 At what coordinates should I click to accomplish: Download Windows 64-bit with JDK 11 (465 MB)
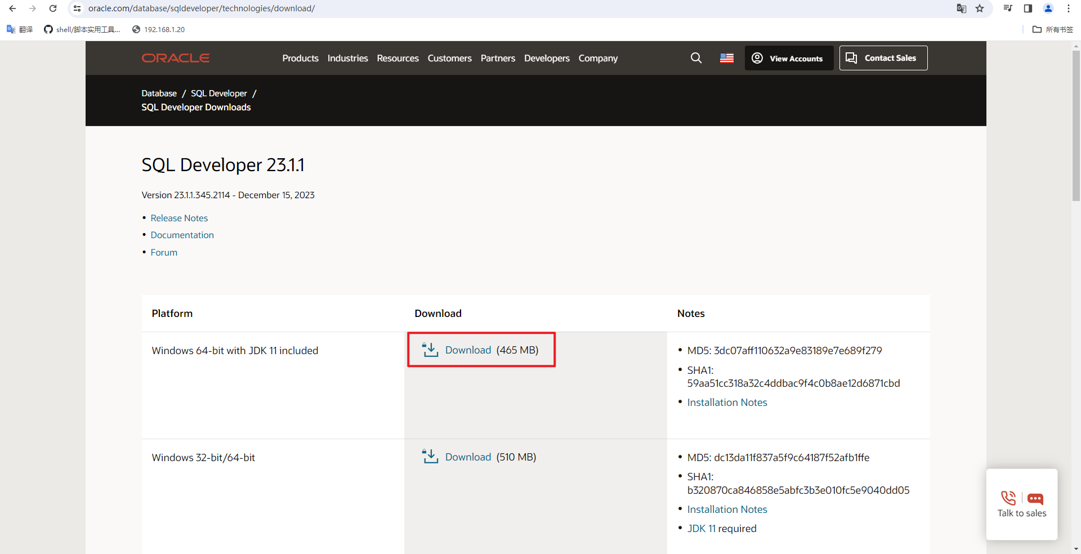(468, 350)
